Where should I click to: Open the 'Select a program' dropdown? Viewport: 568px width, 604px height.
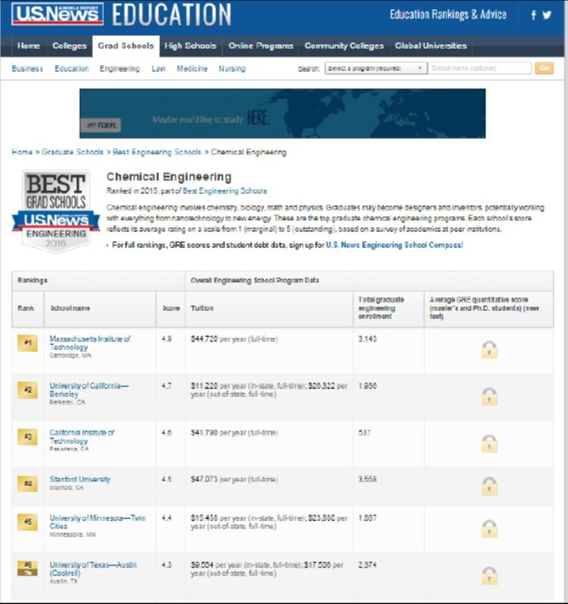point(375,68)
